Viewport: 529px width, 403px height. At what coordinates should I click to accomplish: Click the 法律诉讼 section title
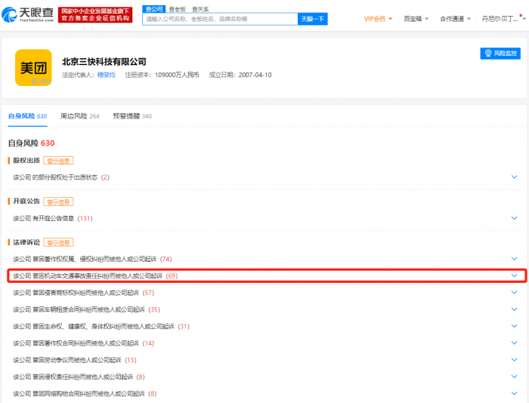pyautogui.click(x=26, y=242)
